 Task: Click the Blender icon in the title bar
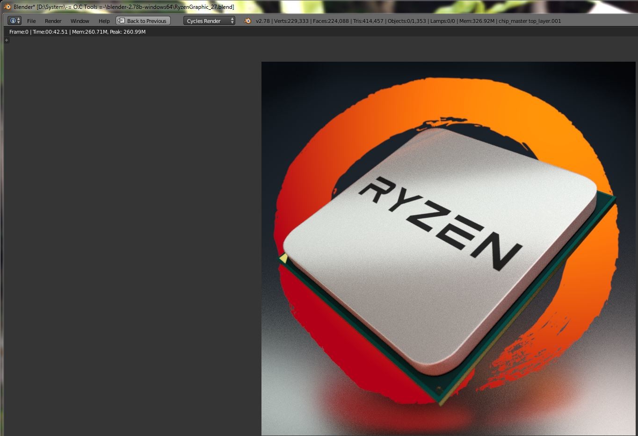[7, 7]
